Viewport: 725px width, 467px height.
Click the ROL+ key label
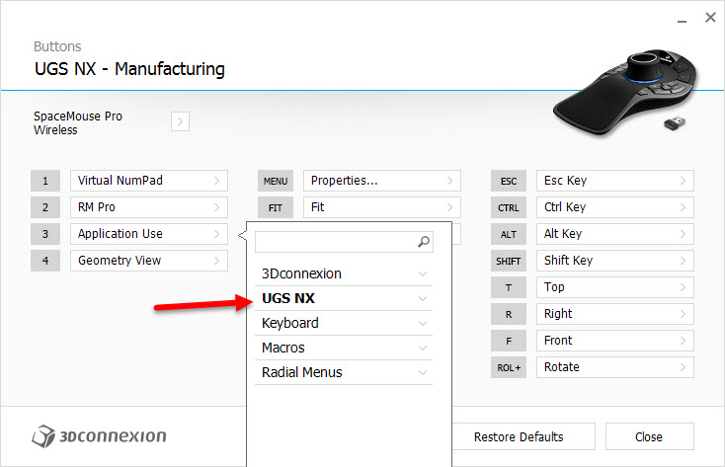(509, 367)
